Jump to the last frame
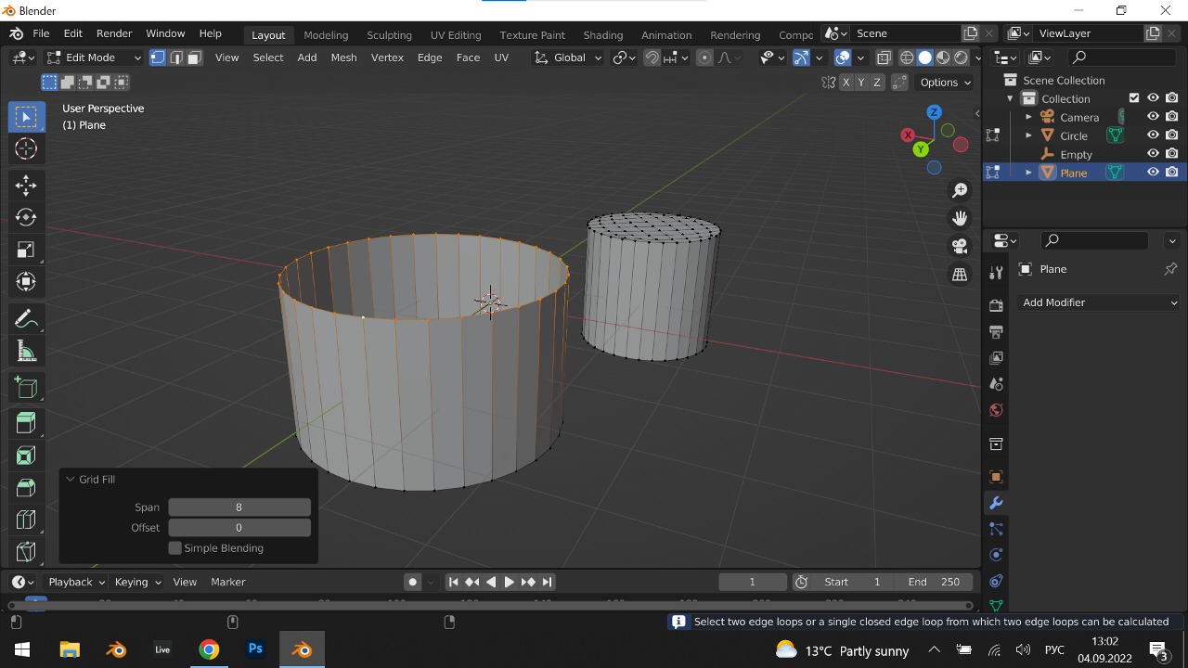Screen dimensions: 1188x668 (x=548, y=582)
